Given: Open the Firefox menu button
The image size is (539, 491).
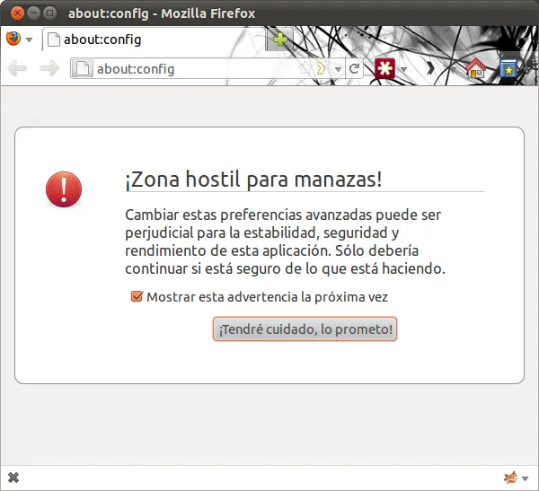Looking at the screenshot, I should [x=13, y=39].
